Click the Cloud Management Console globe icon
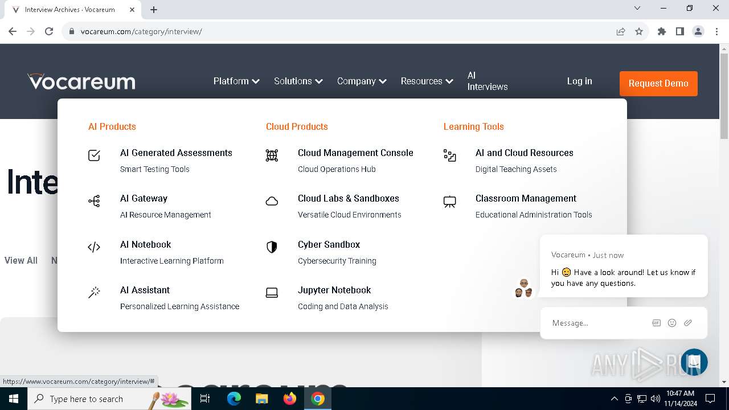Viewport: 729px width, 410px height. [272, 155]
